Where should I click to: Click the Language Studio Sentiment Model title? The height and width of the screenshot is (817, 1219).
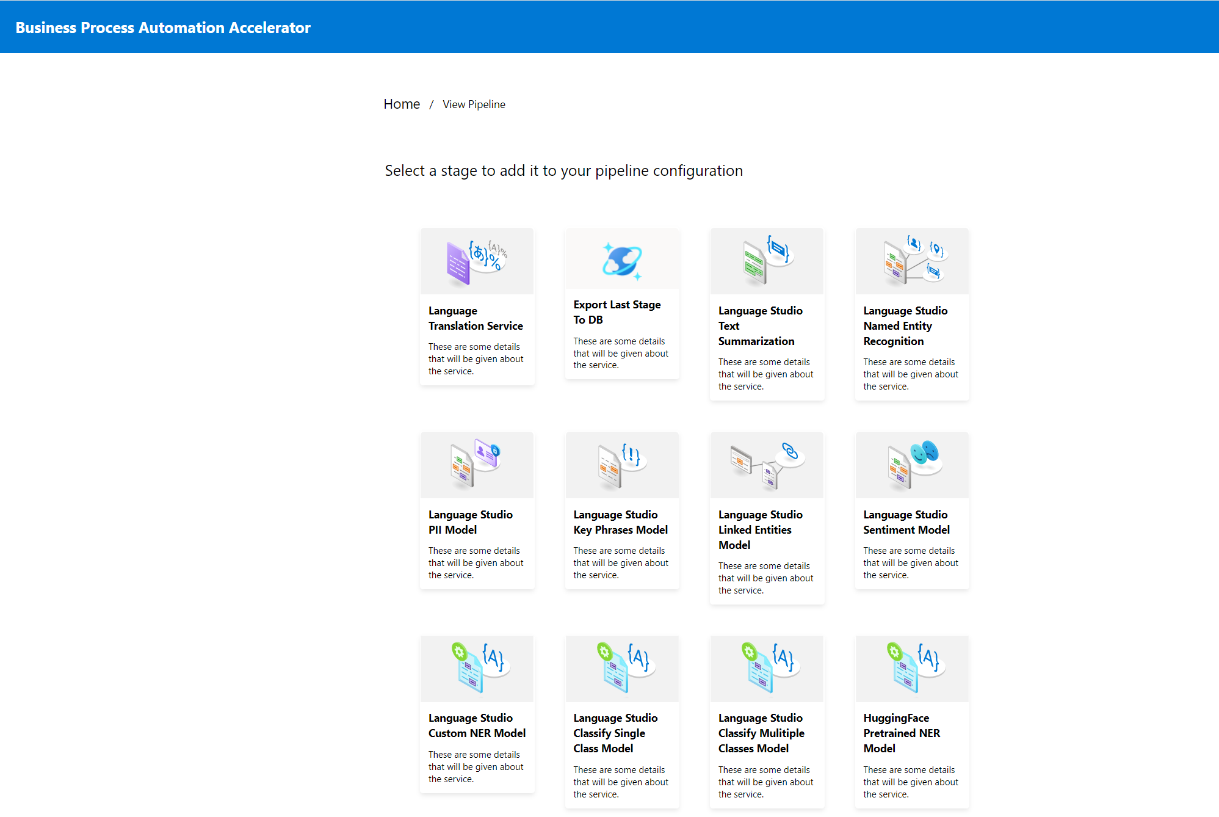[x=906, y=522]
